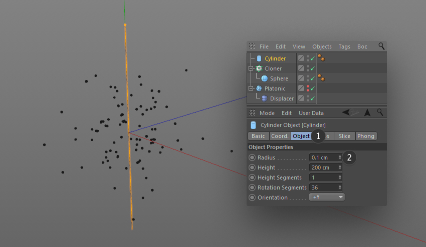Viewport: 426px width, 247px height.
Task: Toggle Sphere enable checkmark
Action: 313,78
